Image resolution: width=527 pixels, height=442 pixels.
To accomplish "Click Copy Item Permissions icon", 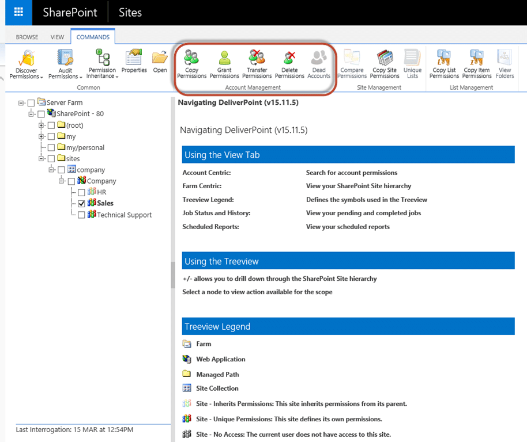I will 477,58.
